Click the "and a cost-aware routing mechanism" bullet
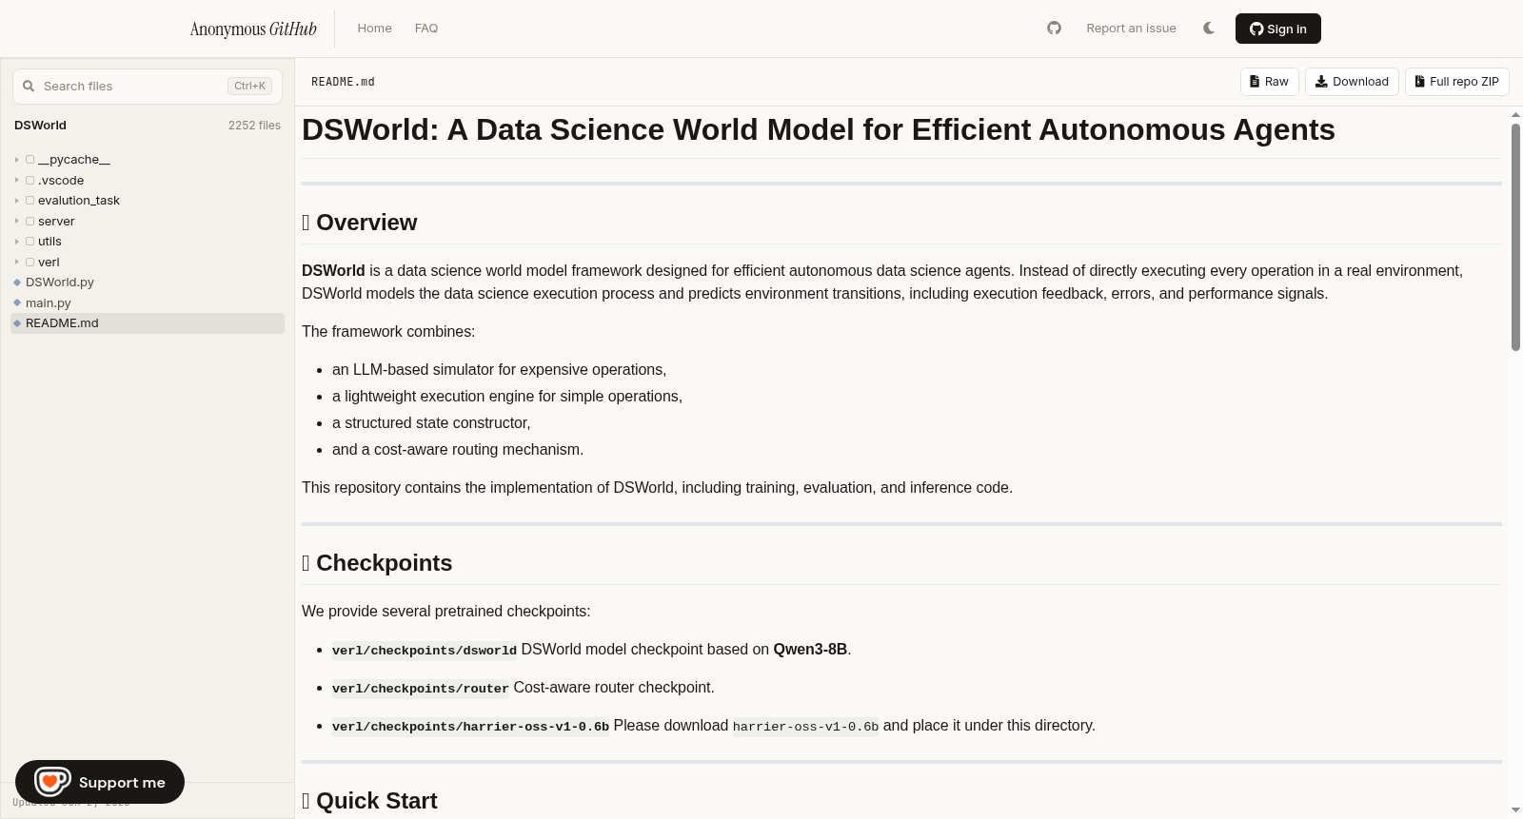 coord(458,450)
